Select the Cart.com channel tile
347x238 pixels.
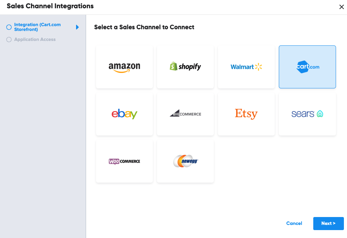(307, 67)
